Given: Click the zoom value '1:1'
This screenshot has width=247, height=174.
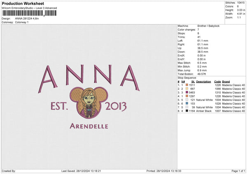Looking at the screenshot, I should coord(239,17).
